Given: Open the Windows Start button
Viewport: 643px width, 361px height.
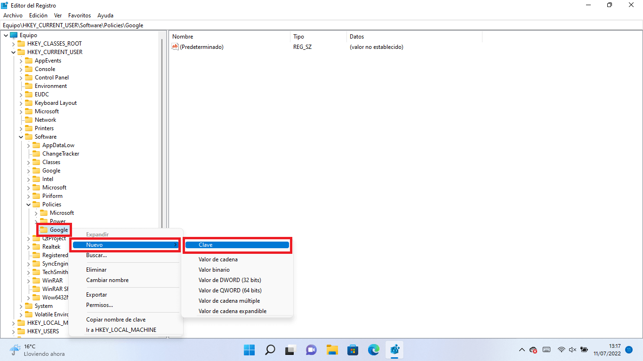Looking at the screenshot, I should click(249, 350).
